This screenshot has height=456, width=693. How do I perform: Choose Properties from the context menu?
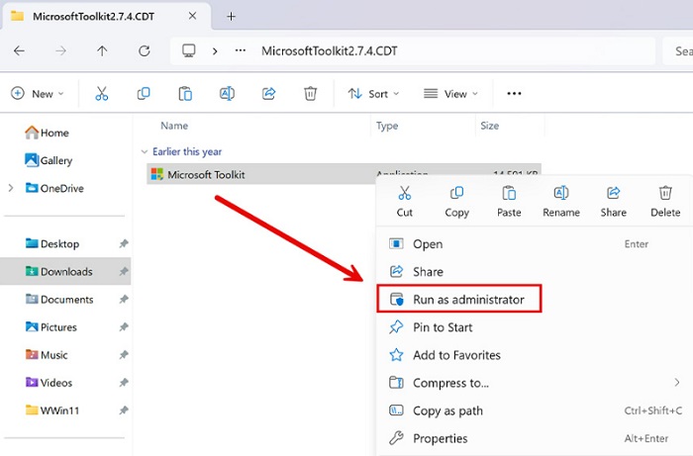point(535,438)
